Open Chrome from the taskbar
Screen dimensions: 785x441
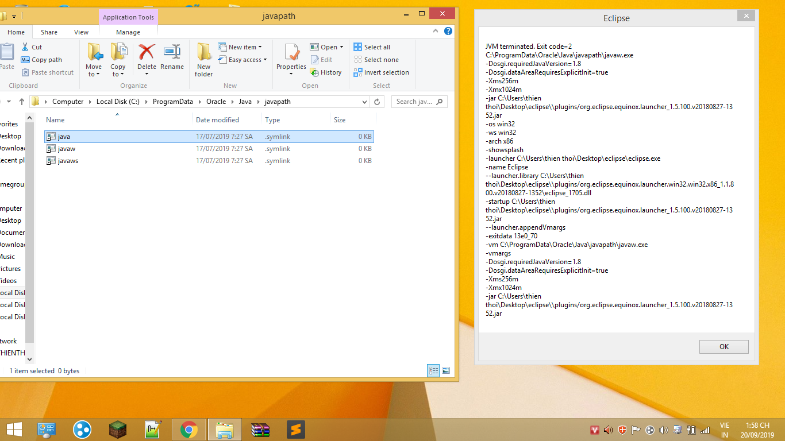189,430
